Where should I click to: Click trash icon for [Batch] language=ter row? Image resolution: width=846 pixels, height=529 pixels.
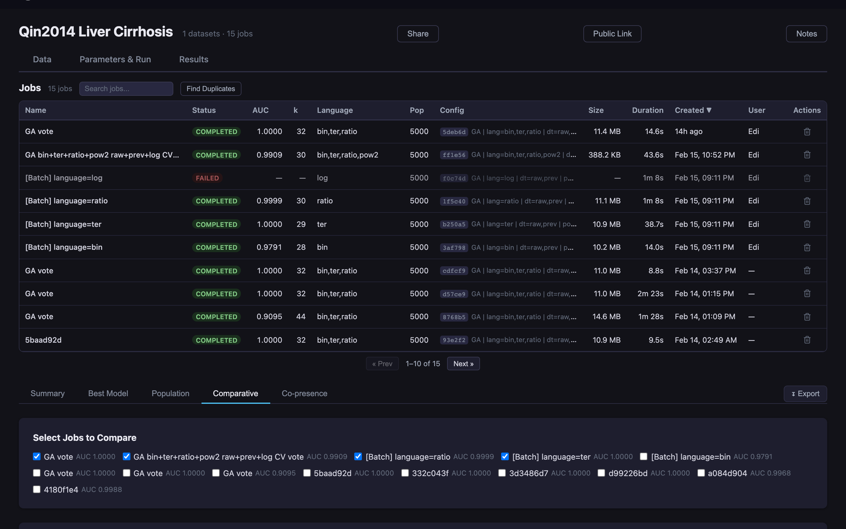click(x=807, y=224)
